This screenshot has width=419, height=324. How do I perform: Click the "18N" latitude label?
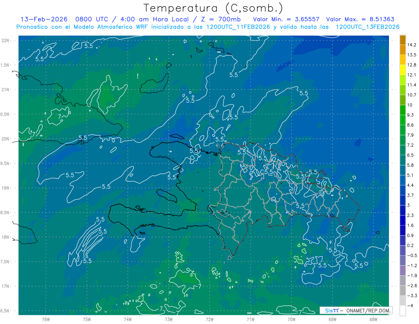point(6,237)
